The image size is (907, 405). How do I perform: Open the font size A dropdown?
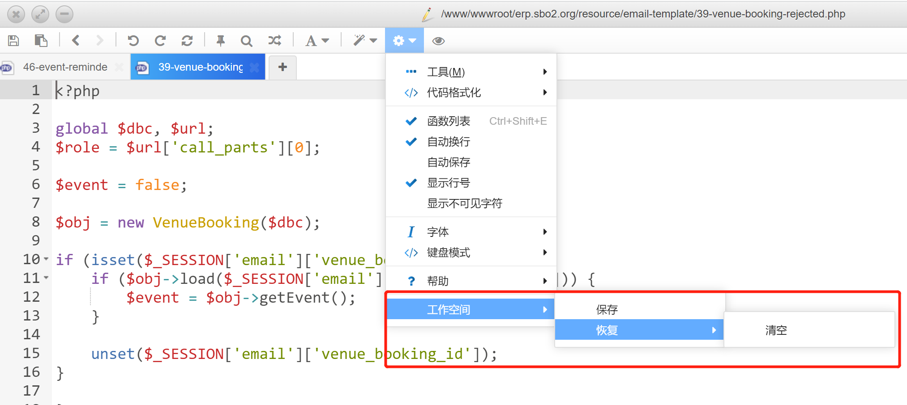click(317, 41)
